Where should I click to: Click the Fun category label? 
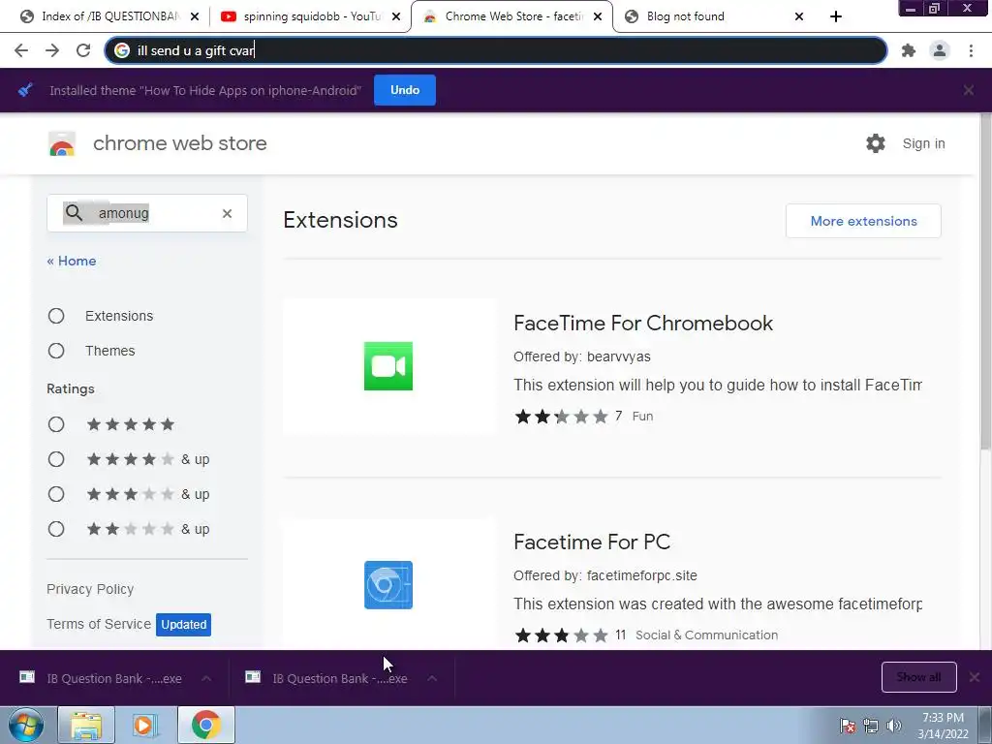pyautogui.click(x=642, y=417)
